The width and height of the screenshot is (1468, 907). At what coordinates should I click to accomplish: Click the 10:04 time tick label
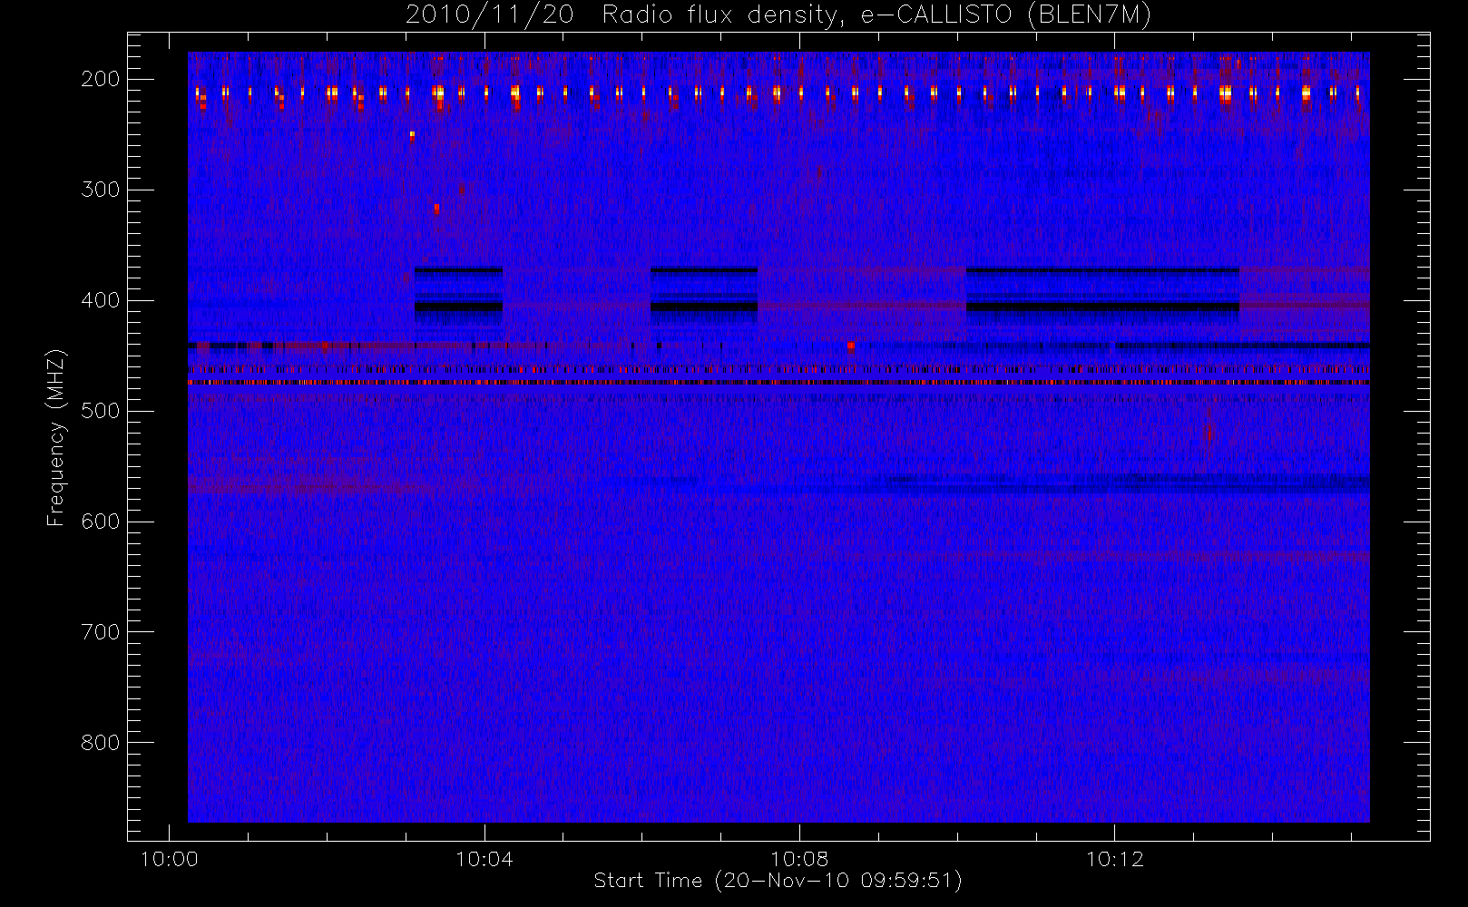click(x=484, y=859)
